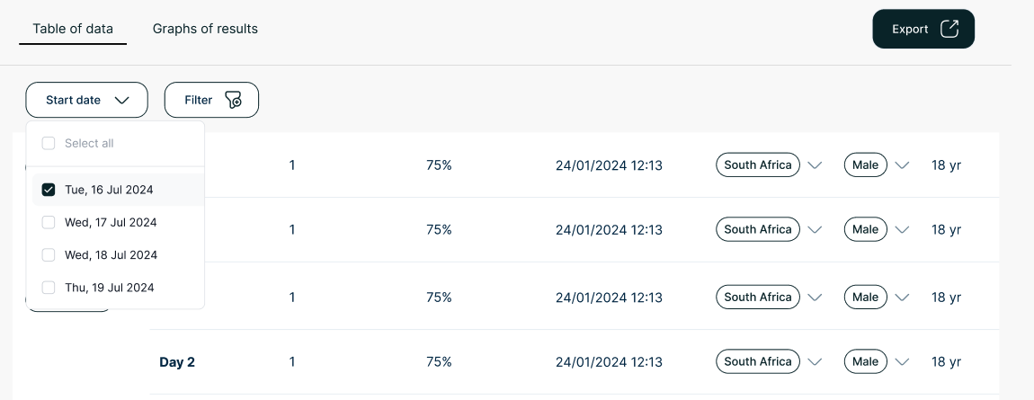Click the Export button
This screenshot has width=1034, height=400.
pos(923,29)
